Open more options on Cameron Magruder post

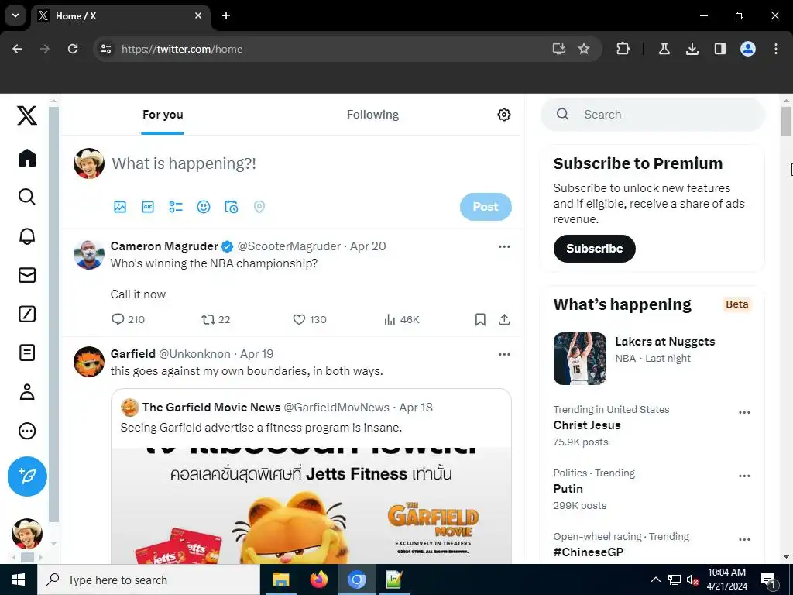504,247
